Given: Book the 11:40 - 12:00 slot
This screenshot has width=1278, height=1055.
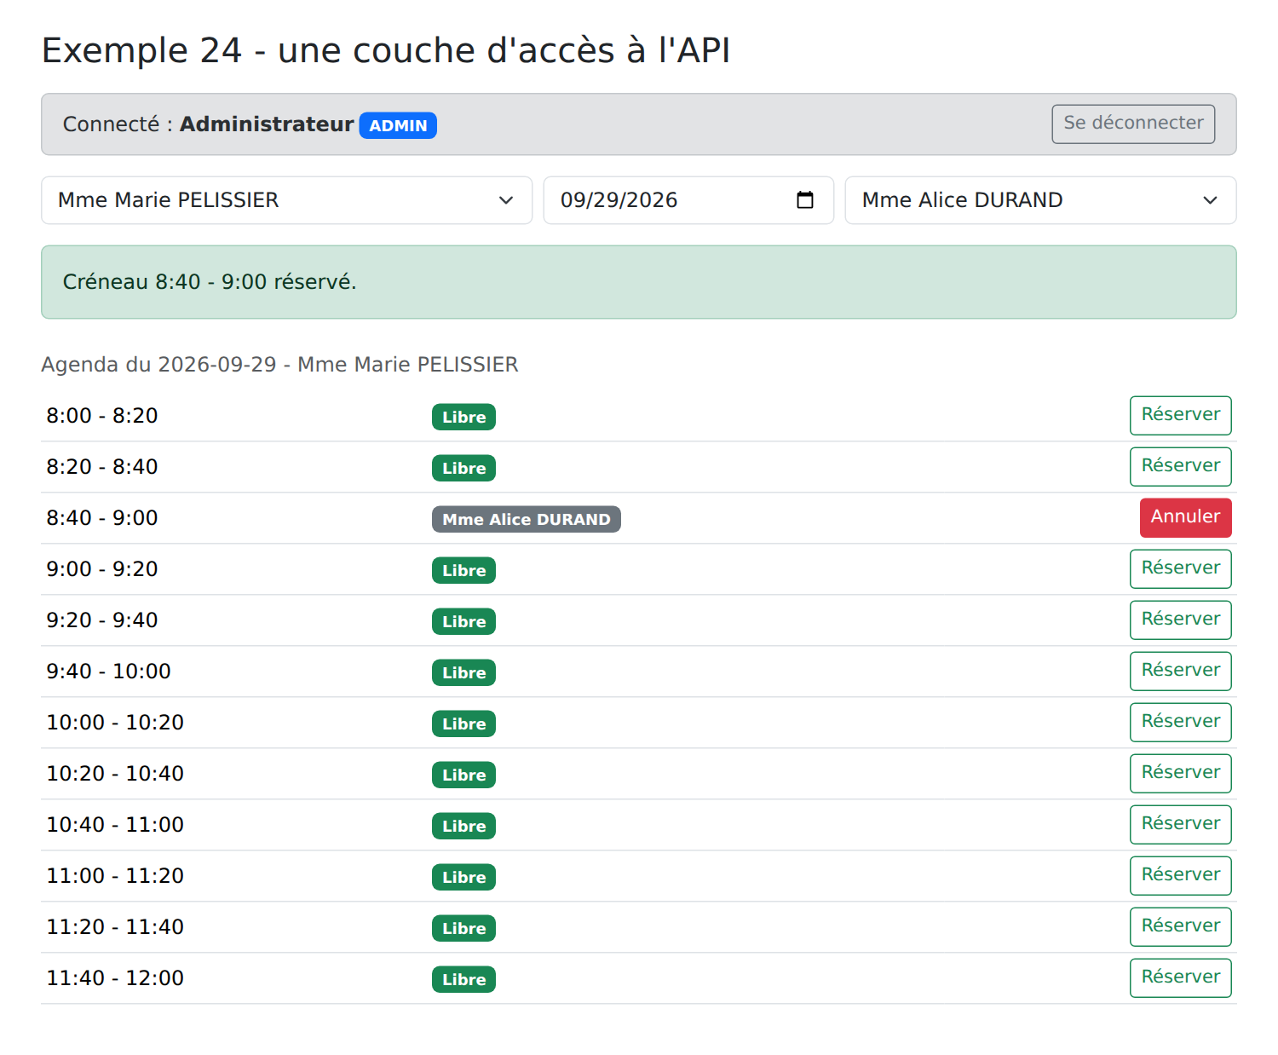Looking at the screenshot, I should tap(1180, 978).
